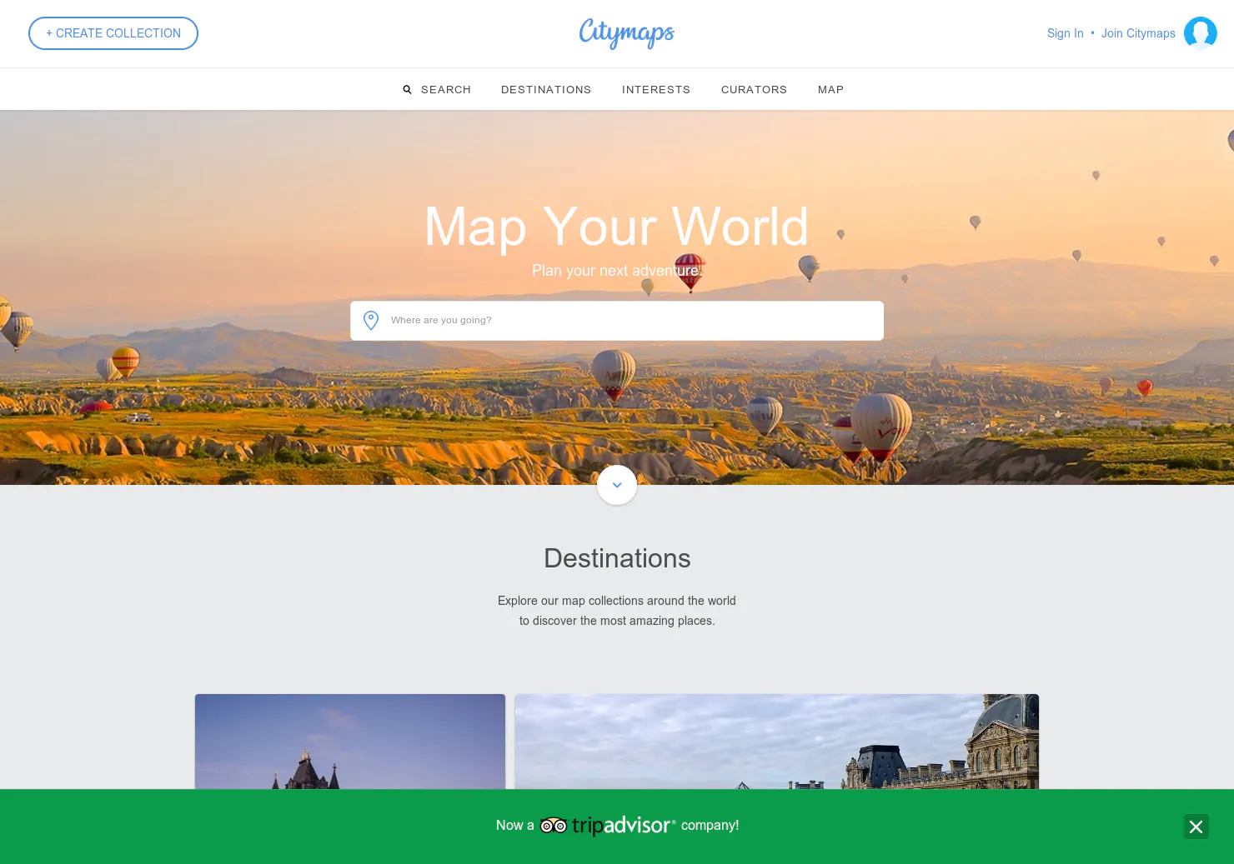Focus the 'Where are you going?' field
The width and height of the screenshot is (1234, 864).
(x=617, y=321)
